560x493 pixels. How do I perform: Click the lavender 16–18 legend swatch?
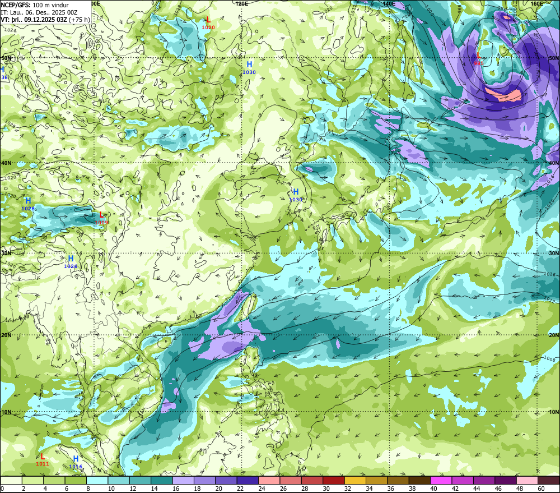183,481
